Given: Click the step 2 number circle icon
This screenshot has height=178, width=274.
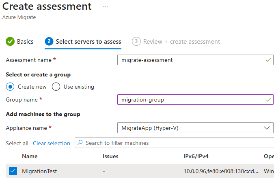Looking at the screenshot, I should pyautogui.click(x=49, y=41).
